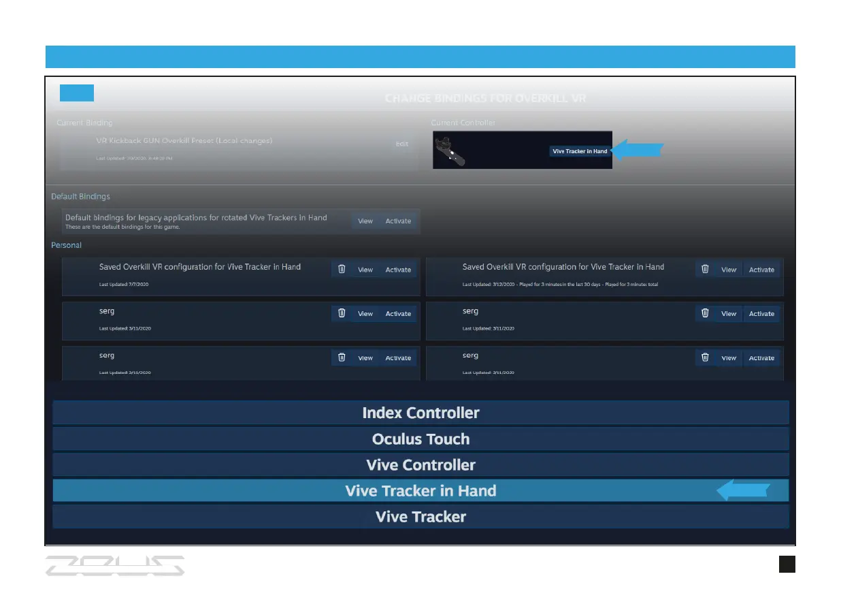Delete the second left-column serg binding
841x602 pixels.
click(x=342, y=358)
